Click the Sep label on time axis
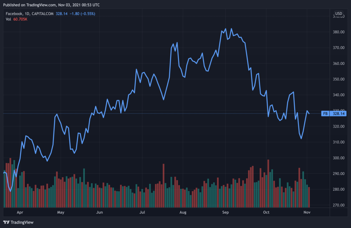351x228 pixels. [x=226, y=212]
